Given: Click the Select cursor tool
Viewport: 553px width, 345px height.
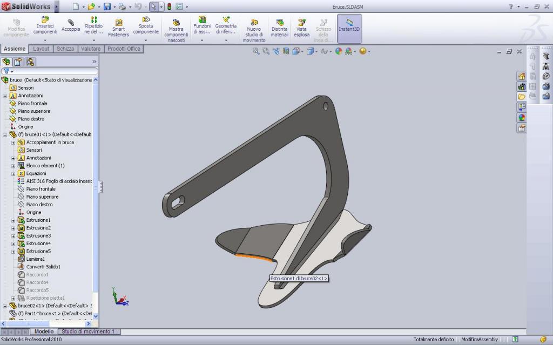Looking at the screenshot, I should [x=153, y=6].
